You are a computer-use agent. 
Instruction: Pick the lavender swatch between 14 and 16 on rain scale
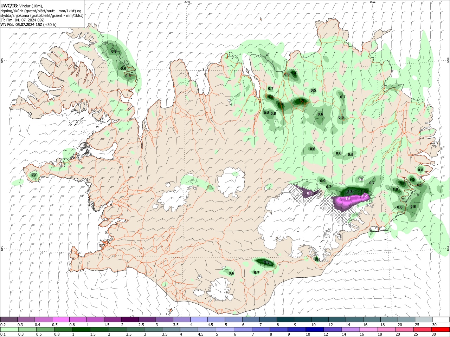pyautogui.click(x=351, y=329)
